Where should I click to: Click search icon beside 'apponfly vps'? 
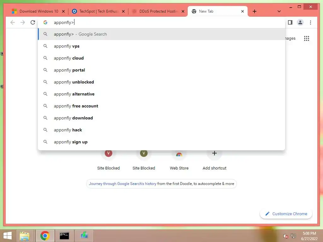(45, 46)
